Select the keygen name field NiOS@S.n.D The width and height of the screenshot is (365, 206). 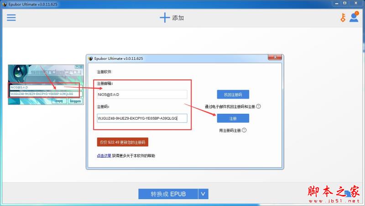coord(46,88)
